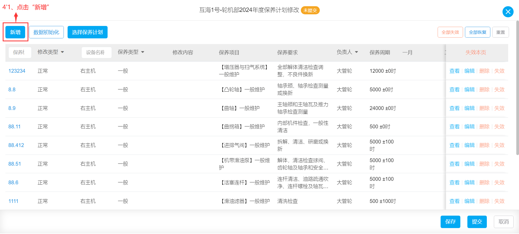This screenshot has width=519, height=234.
Task: Click the 取消 button
Action: click(504, 222)
